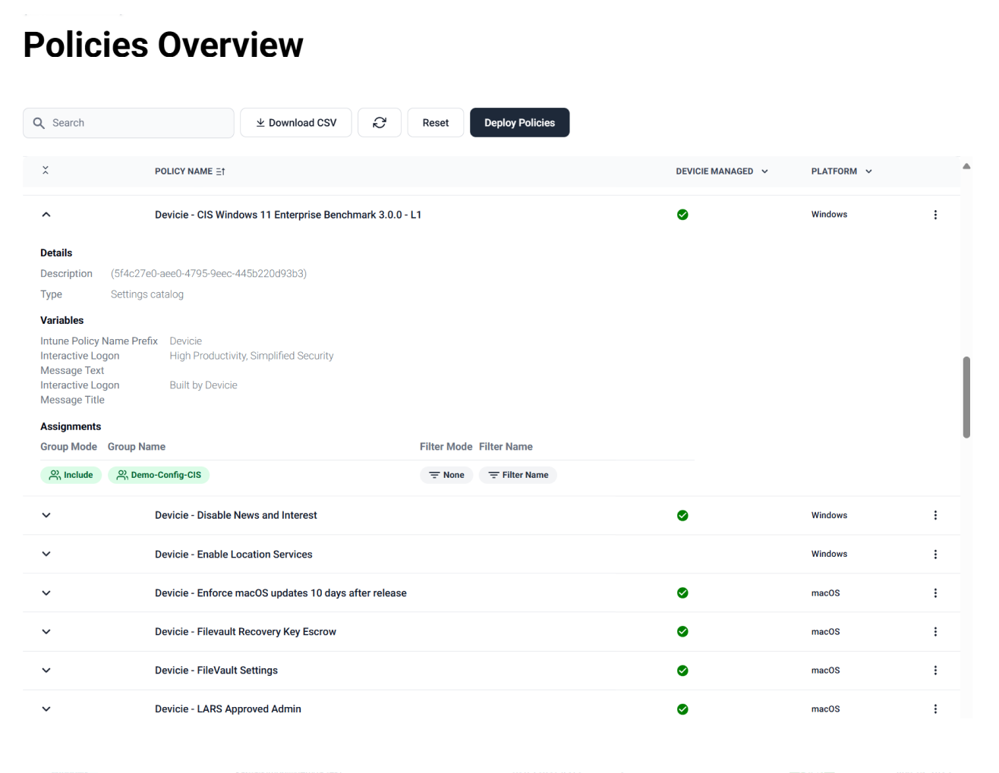Click the None filter mode chip
This screenshot has width=999, height=773.
pyautogui.click(x=446, y=475)
